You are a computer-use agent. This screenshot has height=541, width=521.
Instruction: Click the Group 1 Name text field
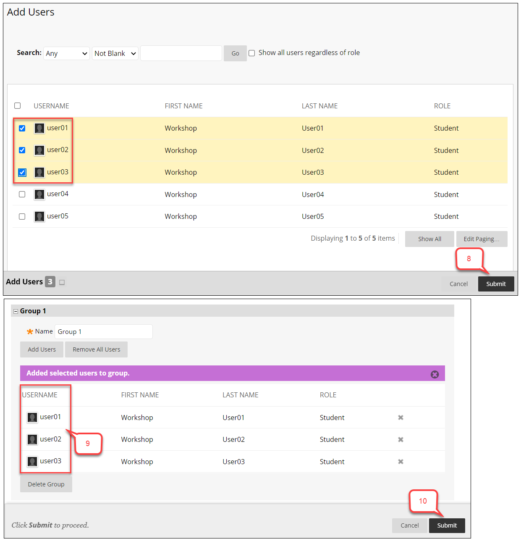click(x=103, y=332)
